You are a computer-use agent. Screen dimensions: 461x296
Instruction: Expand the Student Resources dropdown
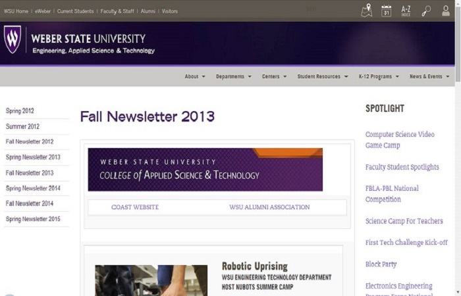tap(323, 76)
